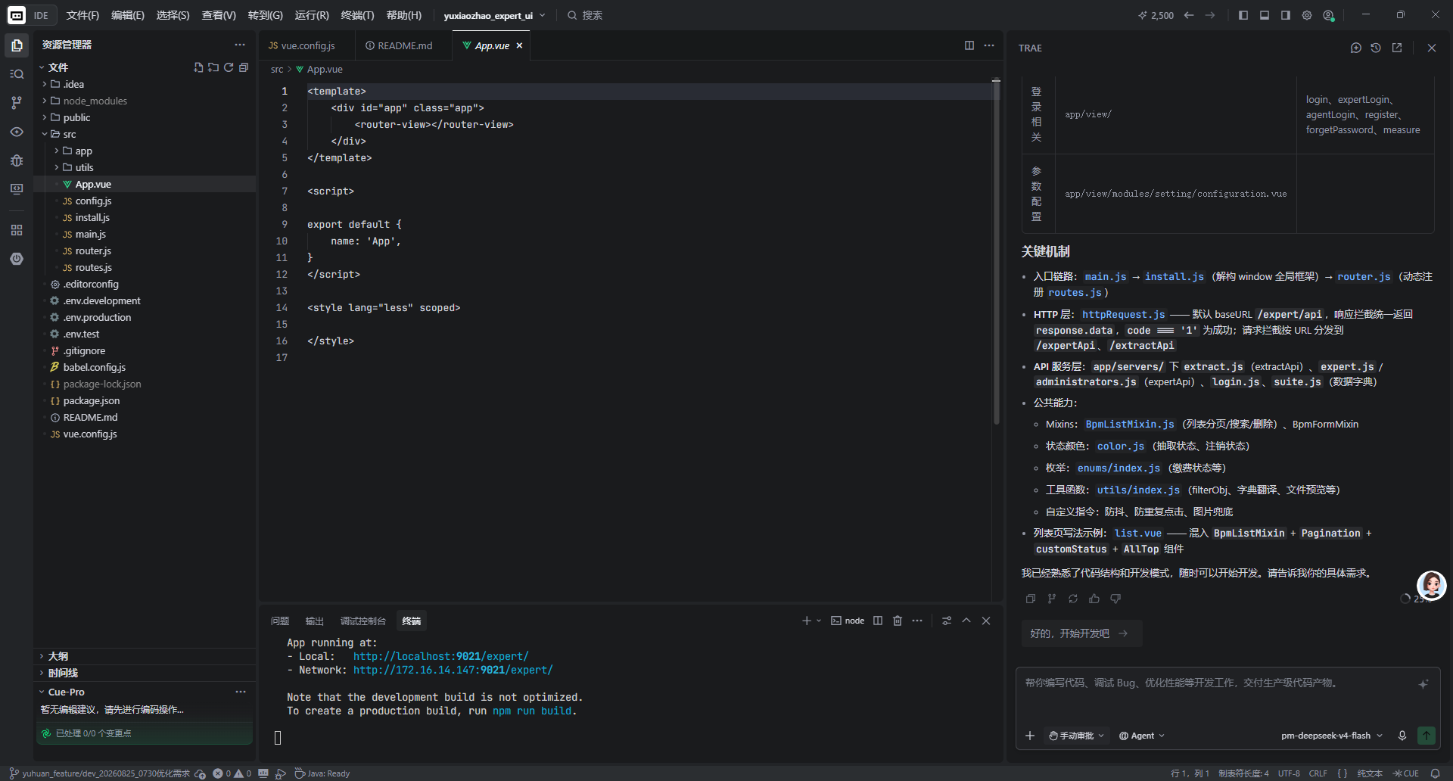Pop out the TRAE chat window
The image size is (1453, 781).
[1397, 48]
